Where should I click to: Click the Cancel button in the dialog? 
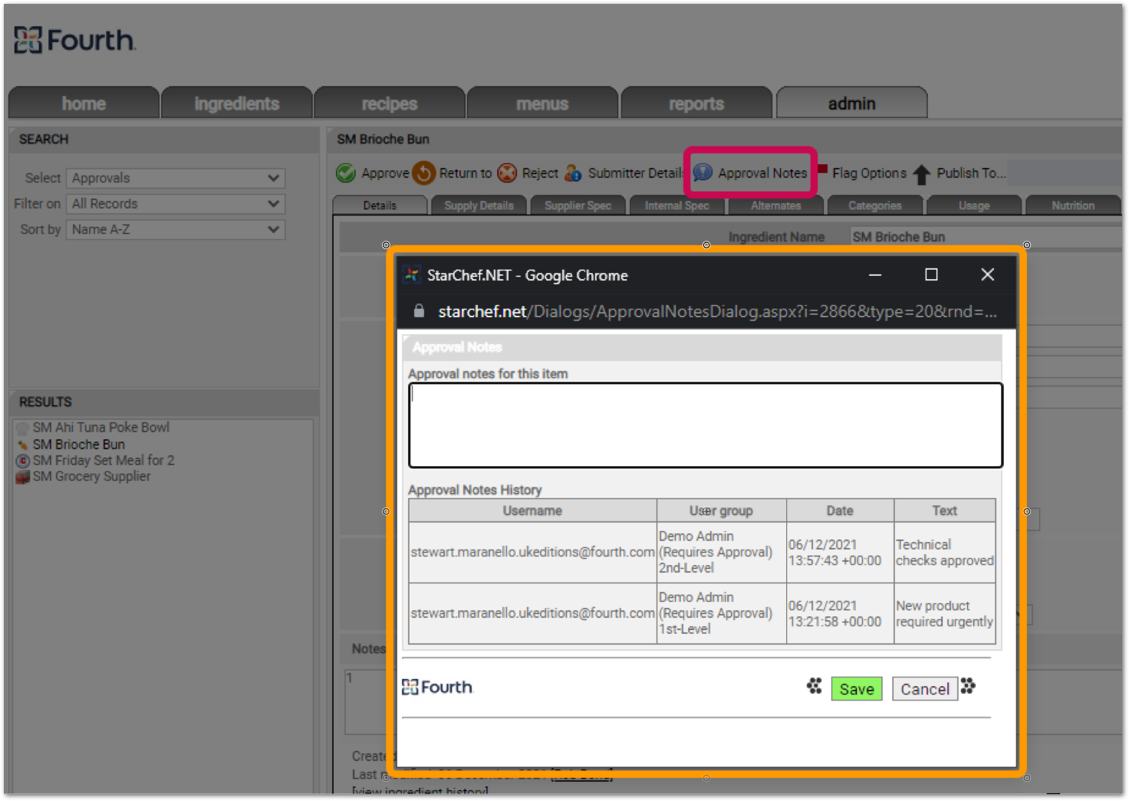(925, 689)
